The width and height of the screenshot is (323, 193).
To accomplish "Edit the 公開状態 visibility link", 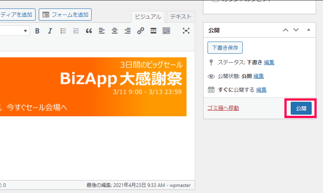I will coord(258,76).
